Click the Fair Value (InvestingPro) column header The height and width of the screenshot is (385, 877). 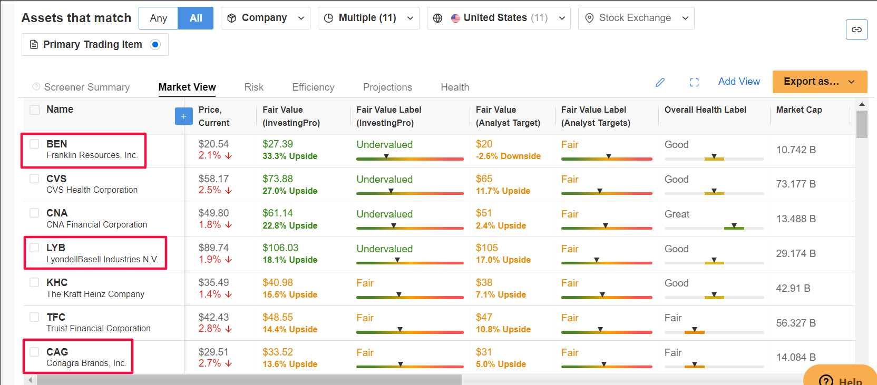pos(291,116)
